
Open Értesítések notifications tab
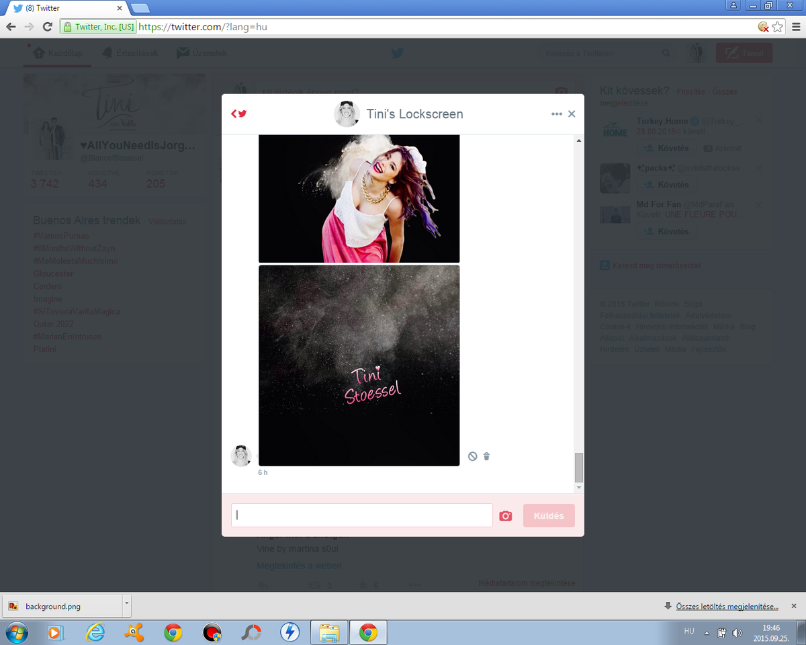tap(130, 53)
